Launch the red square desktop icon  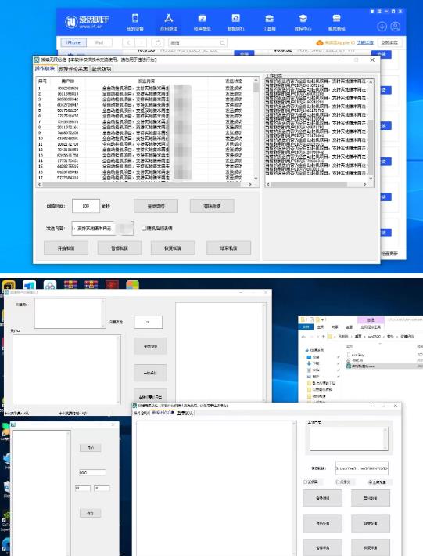point(112,284)
